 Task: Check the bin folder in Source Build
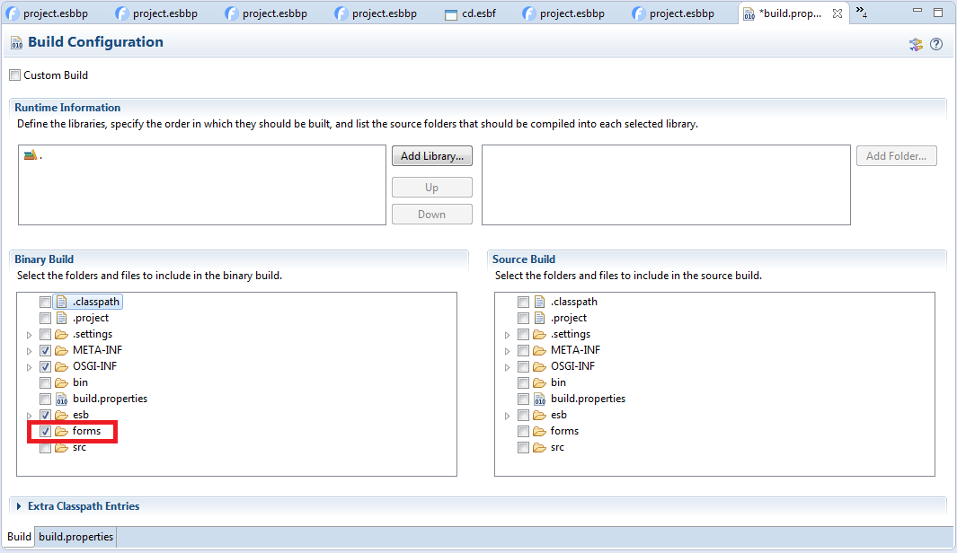[x=523, y=382]
